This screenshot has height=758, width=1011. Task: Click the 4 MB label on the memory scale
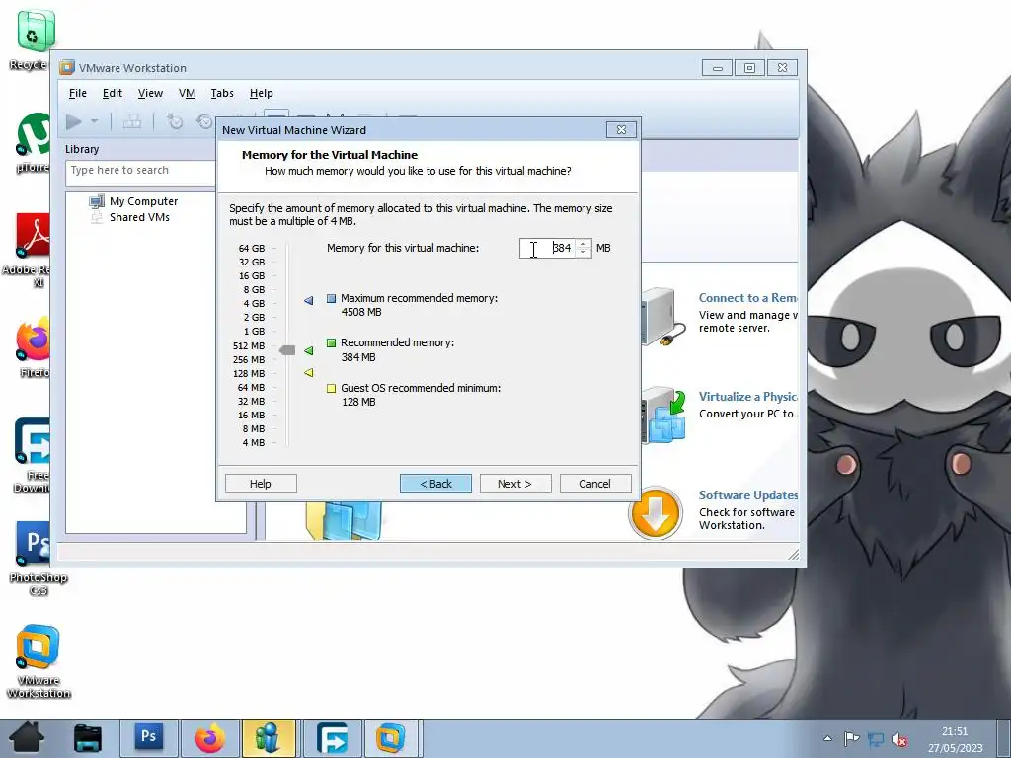254,443
